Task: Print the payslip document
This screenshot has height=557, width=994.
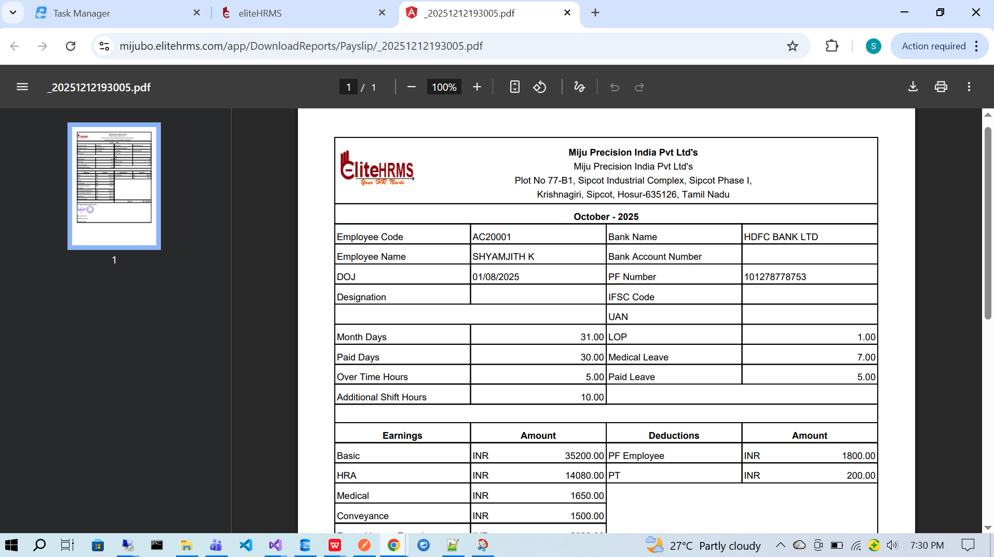Action: coord(941,87)
